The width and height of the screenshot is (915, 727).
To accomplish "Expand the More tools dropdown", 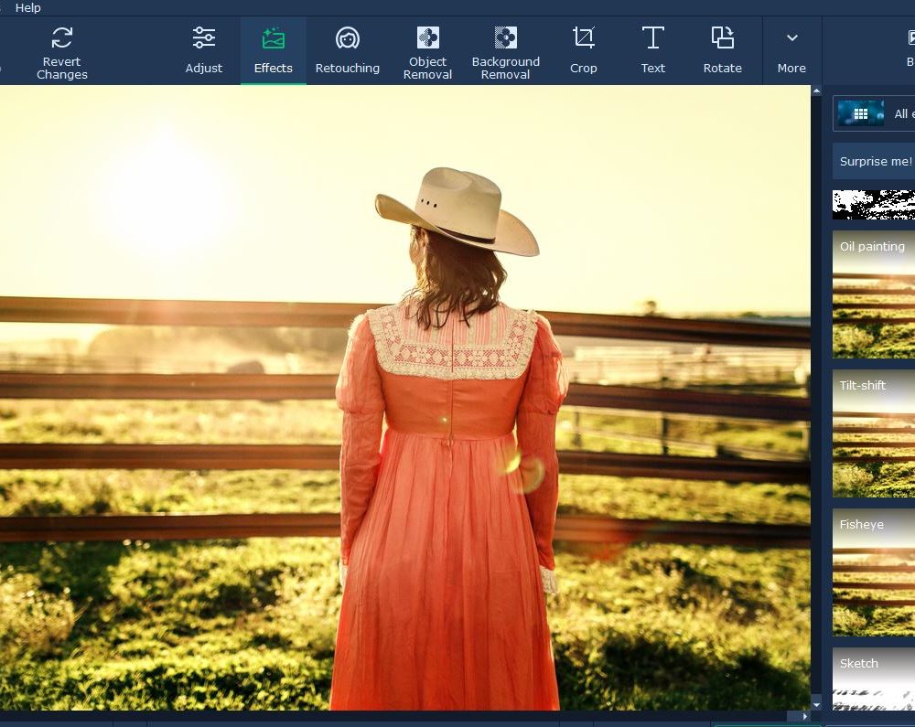I will tap(791, 38).
